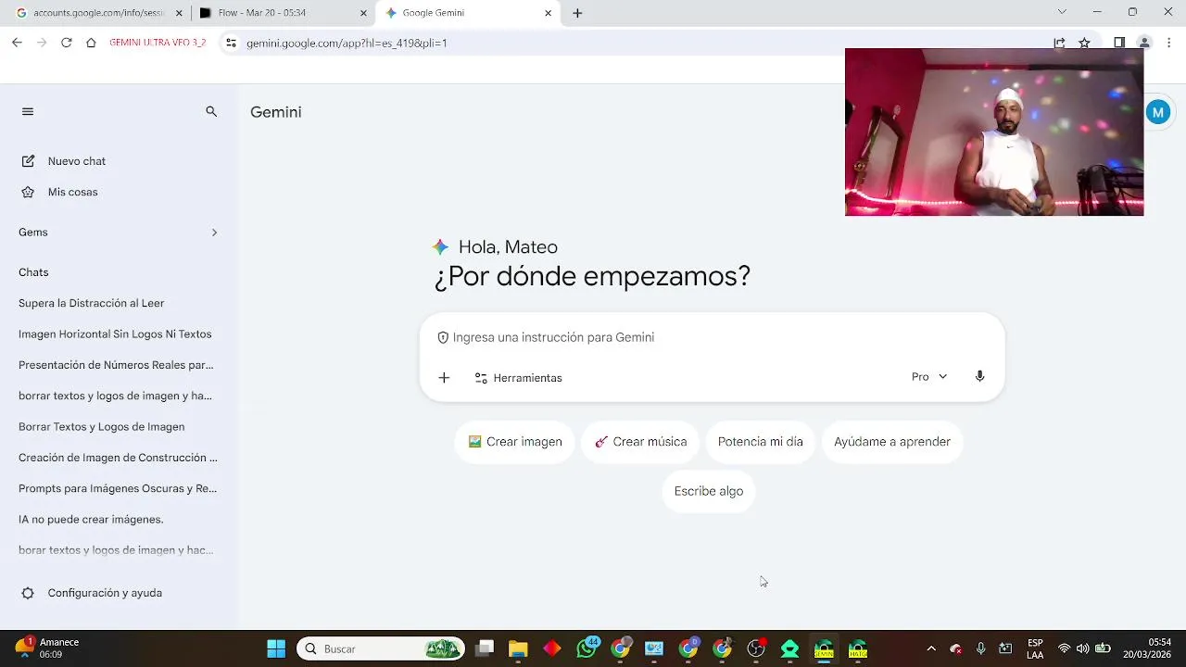Click the plus icon to add files

(444, 378)
